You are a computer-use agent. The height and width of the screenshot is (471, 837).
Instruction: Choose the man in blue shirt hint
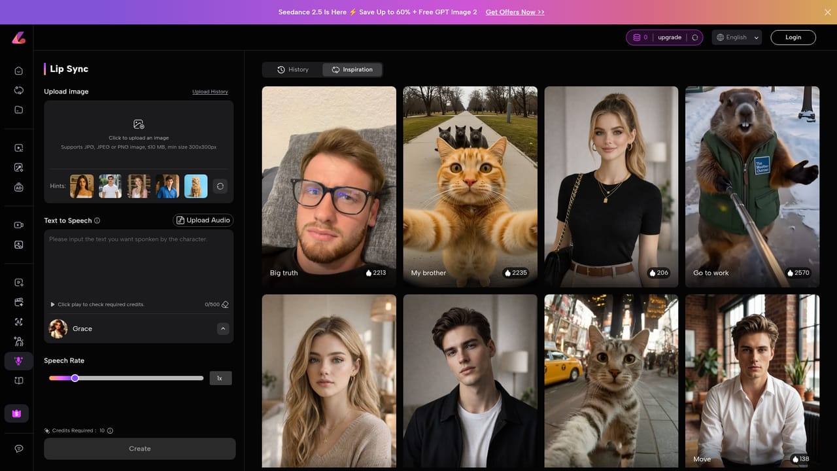167,186
